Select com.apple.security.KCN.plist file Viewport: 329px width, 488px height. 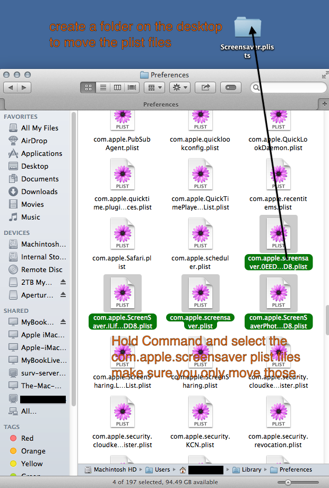point(200,423)
